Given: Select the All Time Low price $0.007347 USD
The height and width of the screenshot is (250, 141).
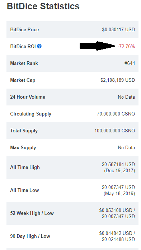Looking at the screenshot, I should [x=118, y=187].
